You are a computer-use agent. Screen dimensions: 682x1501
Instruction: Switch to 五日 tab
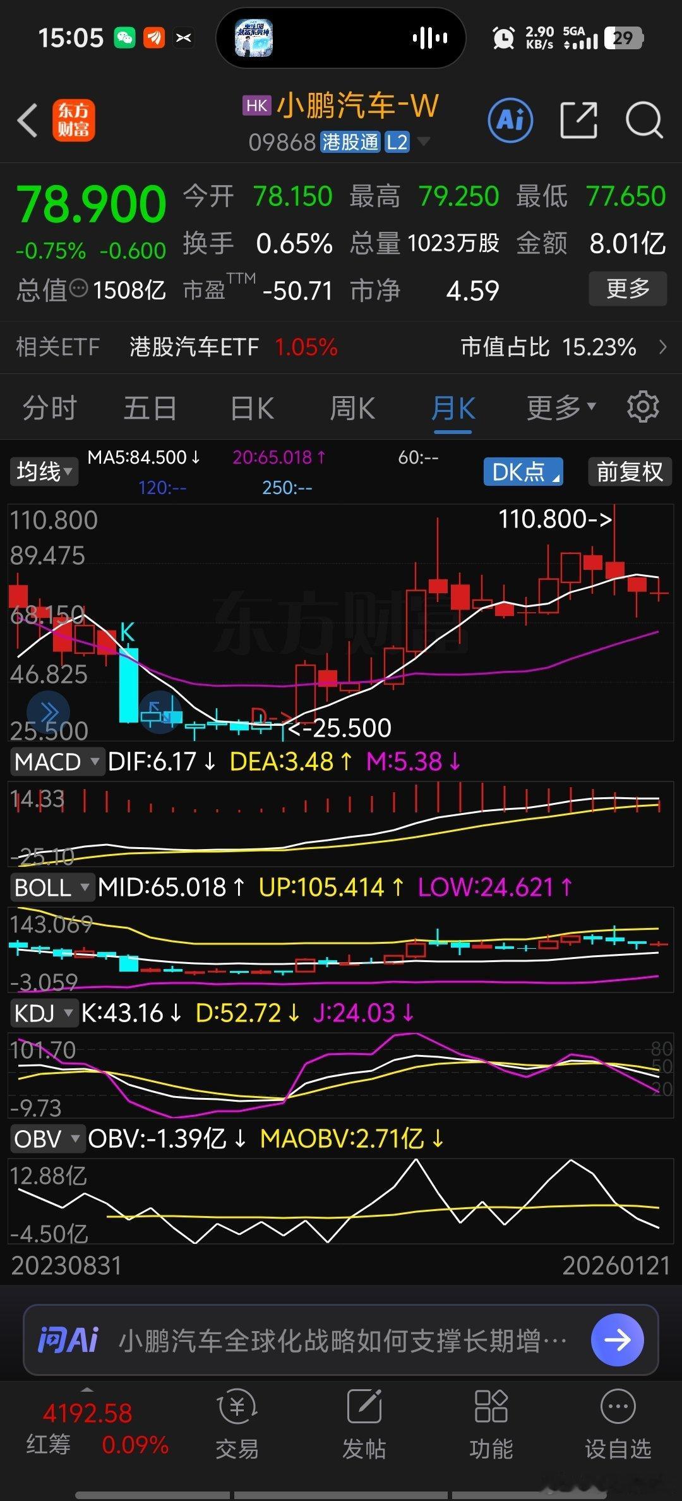150,407
